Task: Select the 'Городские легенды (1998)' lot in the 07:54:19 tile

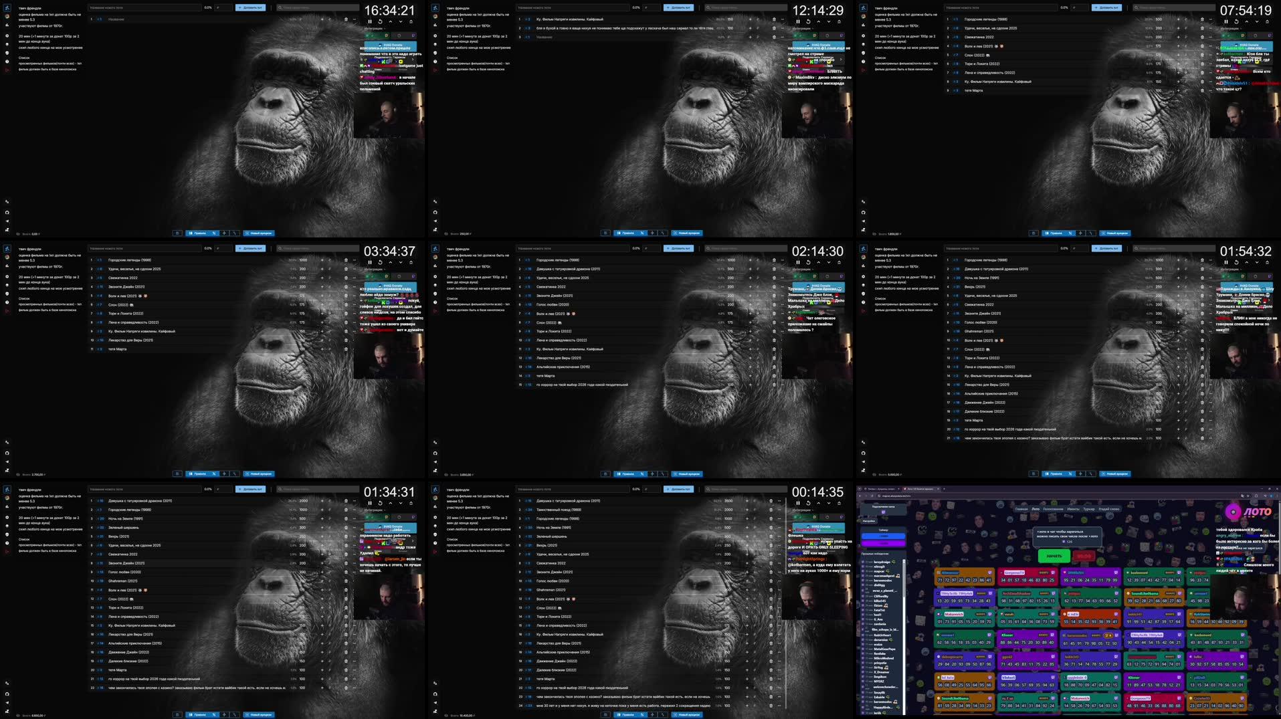Action: pyautogui.click(x=1078, y=19)
